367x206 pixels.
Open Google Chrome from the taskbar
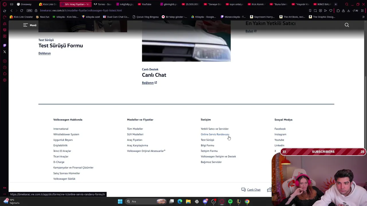point(247,201)
